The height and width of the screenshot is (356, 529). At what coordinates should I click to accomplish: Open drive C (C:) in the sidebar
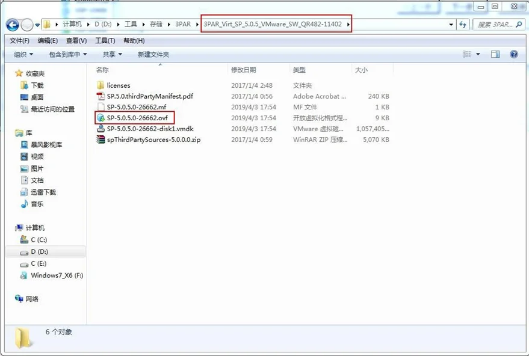39,240
